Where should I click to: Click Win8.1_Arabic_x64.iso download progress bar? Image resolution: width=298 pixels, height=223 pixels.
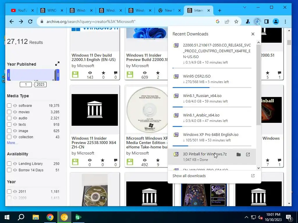coord(212,126)
